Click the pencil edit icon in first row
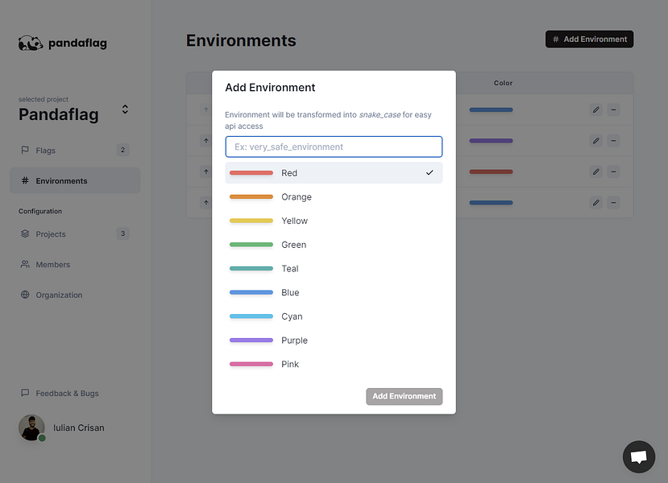The image size is (668, 483). [x=595, y=109]
